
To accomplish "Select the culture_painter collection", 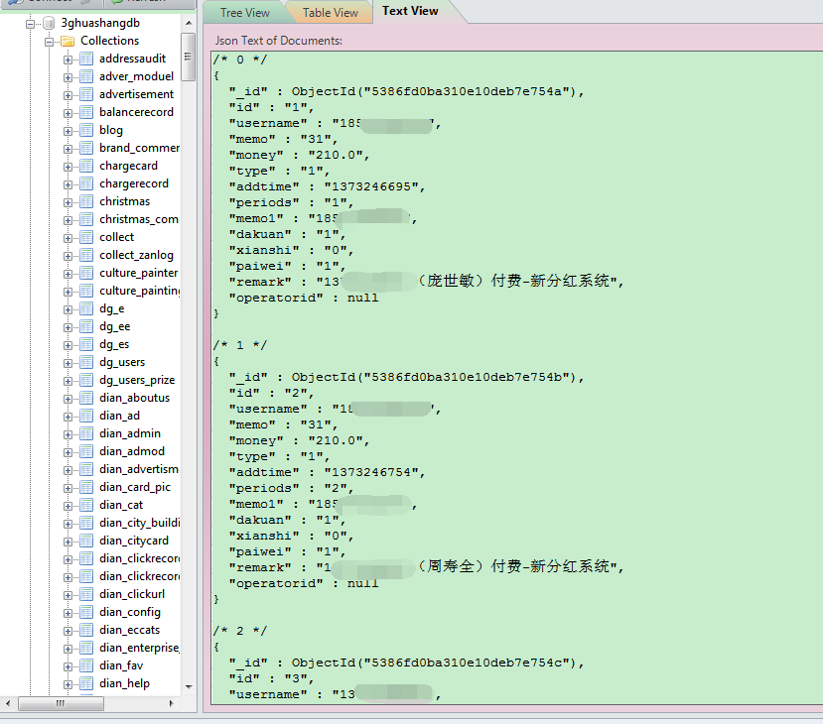I will coord(139,273).
